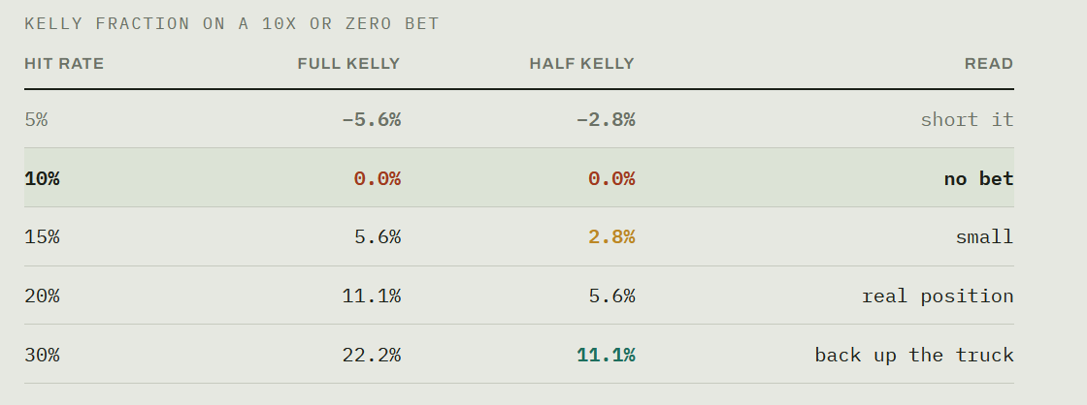
Task: Click the READ column header
Action: coord(989,64)
